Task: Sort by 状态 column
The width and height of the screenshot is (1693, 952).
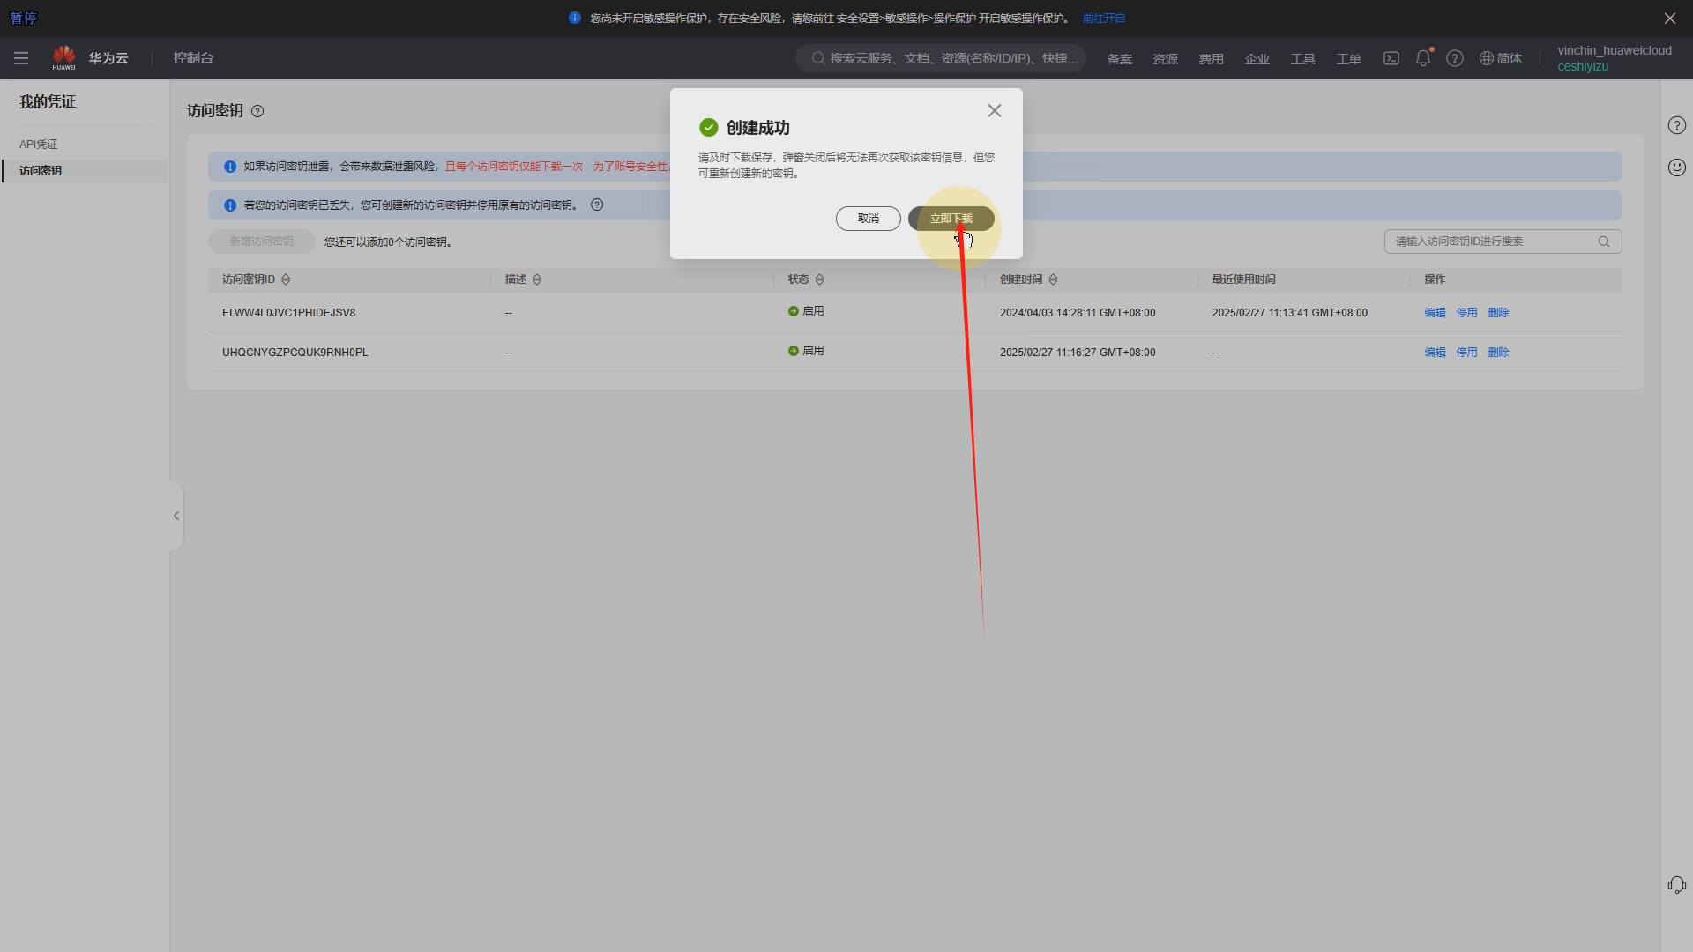Action: (x=820, y=279)
